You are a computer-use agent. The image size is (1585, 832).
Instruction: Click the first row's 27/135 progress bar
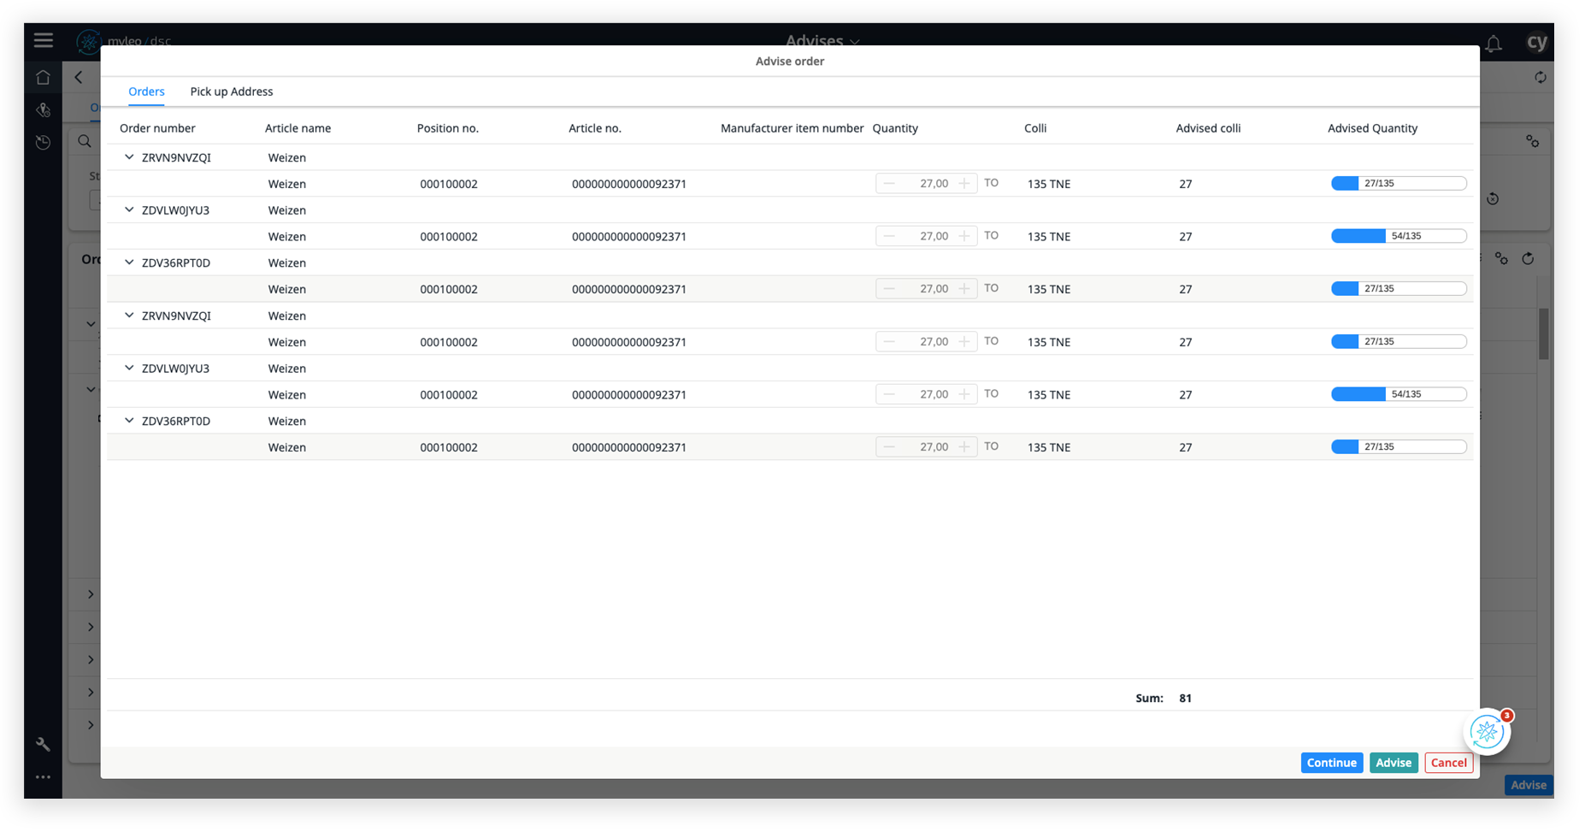(1398, 184)
